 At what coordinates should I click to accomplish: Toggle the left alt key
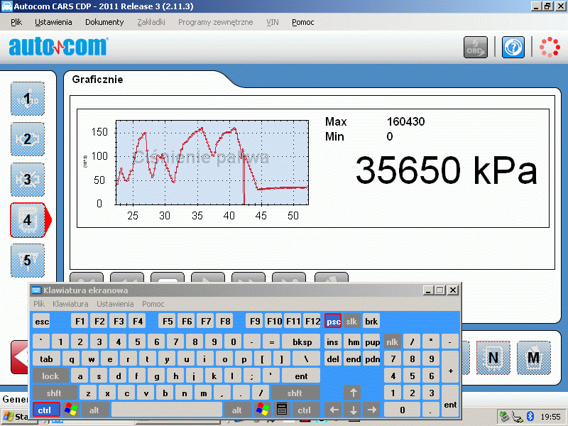click(94, 410)
